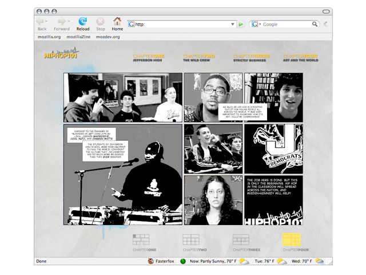The image size is (366, 275).
Task: Click the address bar URL field
Action: pyautogui.click(x=182, y=24)
